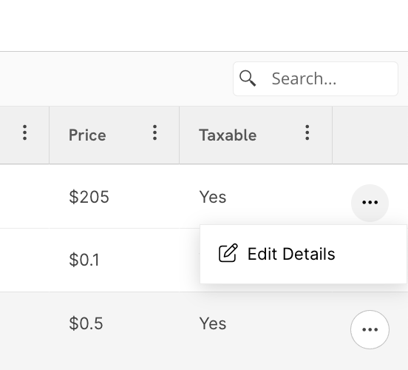The height and width of the screenshot is (370, 408).
Task: Click the Yes value in $0.5 row
Action: point(213,323)
